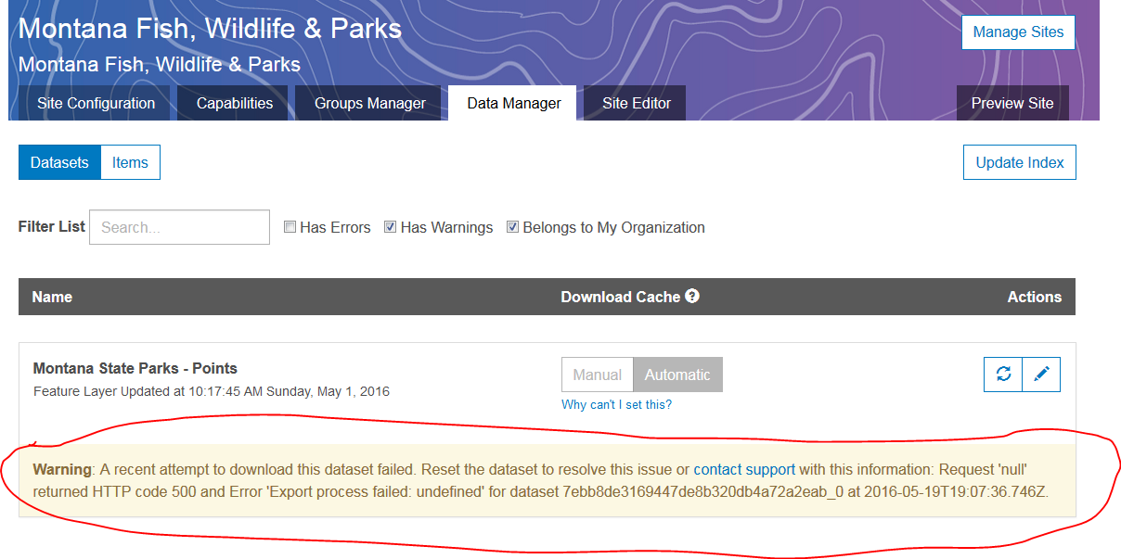This screenshot has height=559, width=1121.
Task: Open the Site Editor tab
Action: tap(637, 103)
